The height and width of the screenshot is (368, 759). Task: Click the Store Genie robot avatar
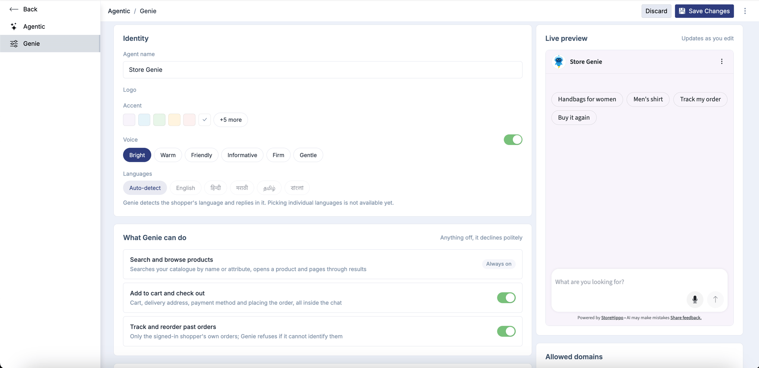point(559,62)
